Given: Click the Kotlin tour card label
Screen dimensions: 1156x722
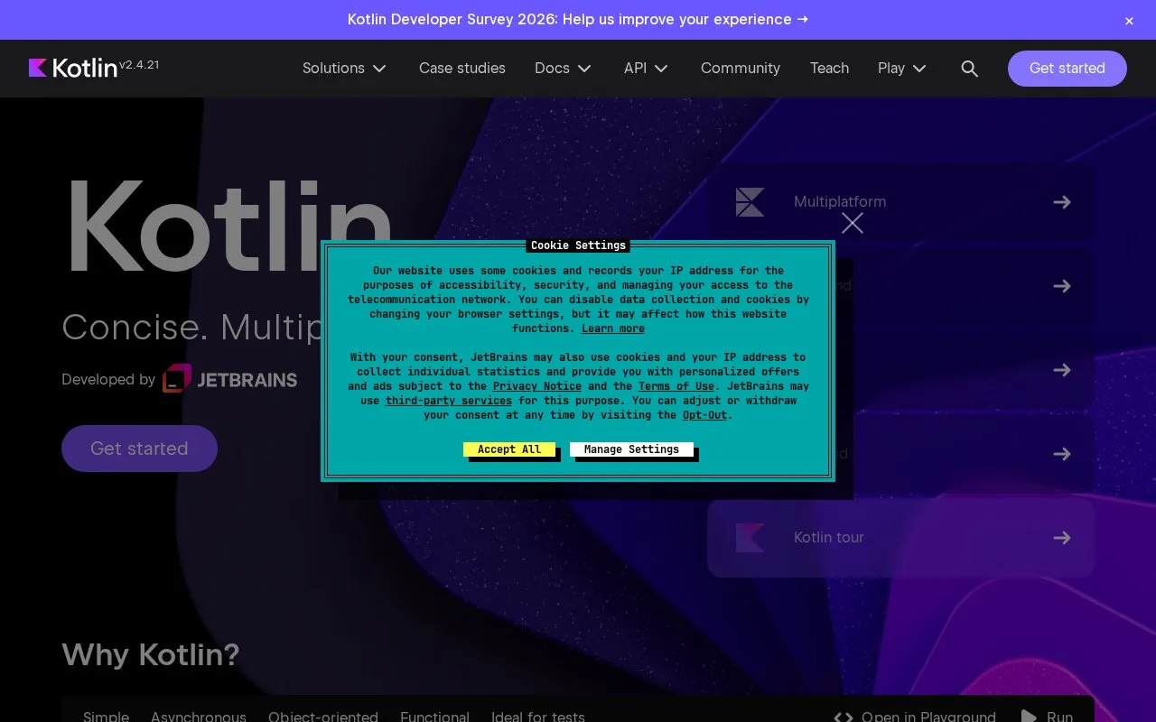Looking at the screenshot, I should (x=829, y=538).
